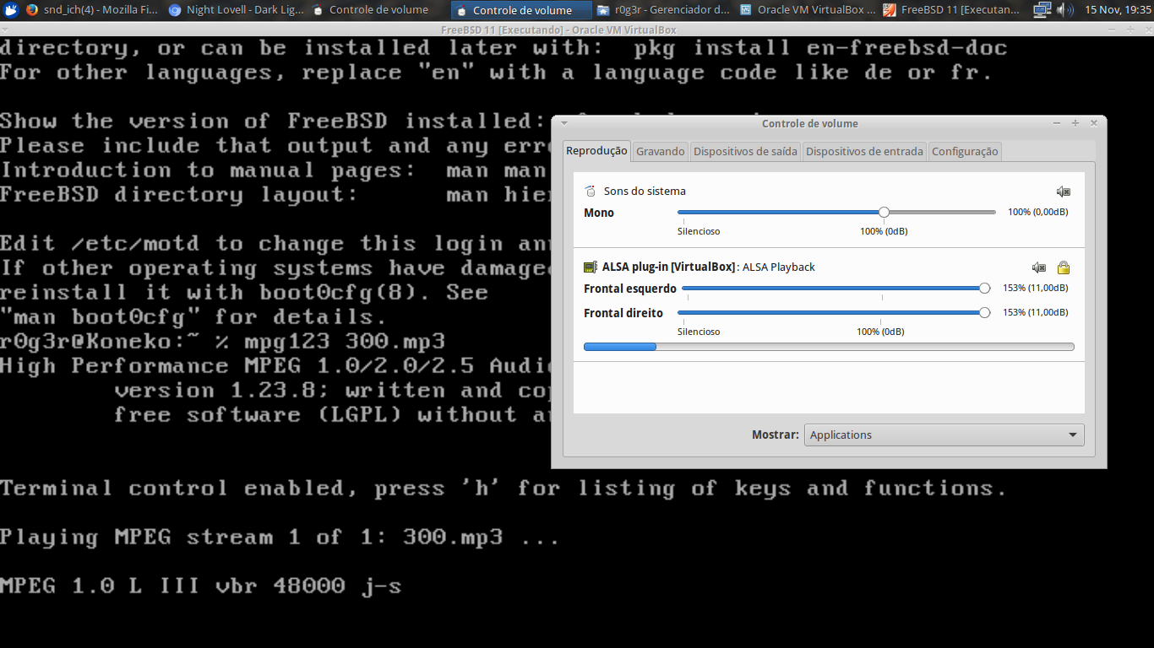Mute the Sons do sistema stream
This screenshot has width=1154, height=648.
point(1063,192)
